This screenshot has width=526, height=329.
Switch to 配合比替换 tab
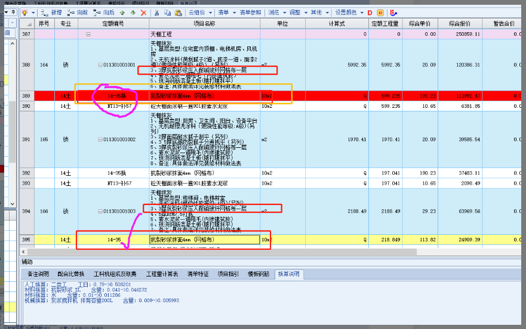click(x=71, y=274)
